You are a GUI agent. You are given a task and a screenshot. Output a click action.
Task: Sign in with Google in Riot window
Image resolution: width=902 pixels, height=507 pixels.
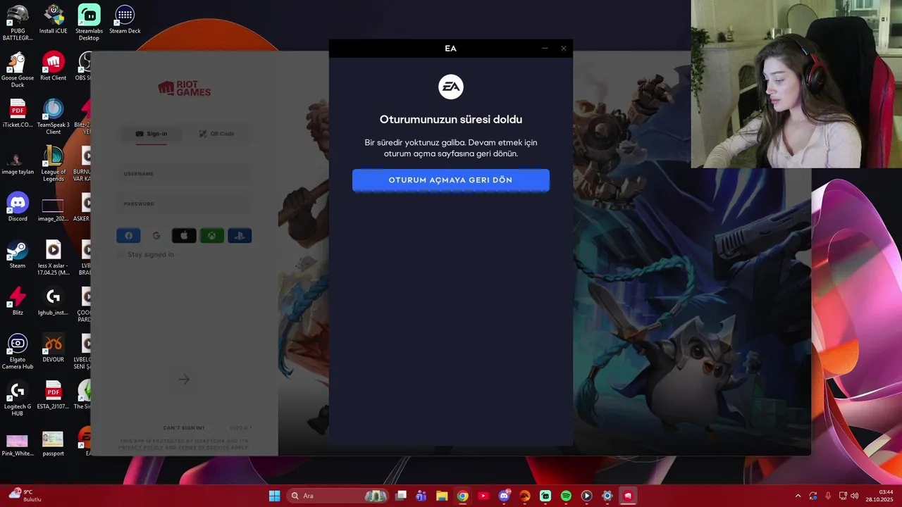(x=156, y=236)
